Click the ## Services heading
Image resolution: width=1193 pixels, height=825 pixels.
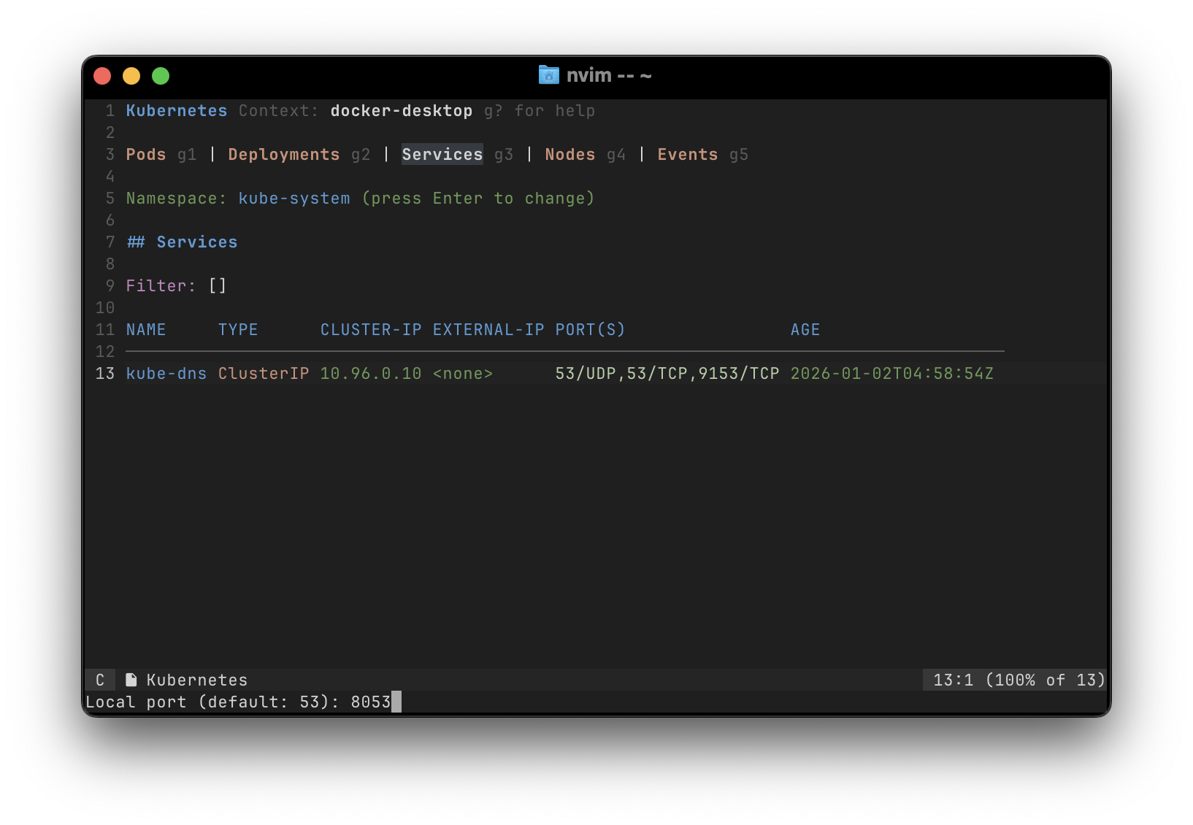pos(182,242)
